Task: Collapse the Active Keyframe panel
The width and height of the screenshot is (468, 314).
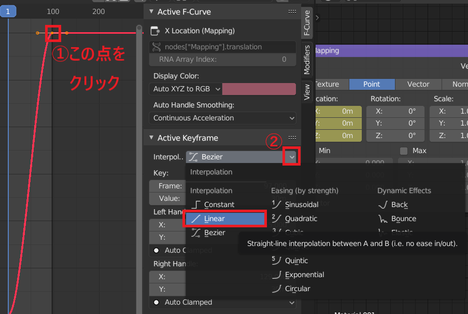Action: coord(151,138)
